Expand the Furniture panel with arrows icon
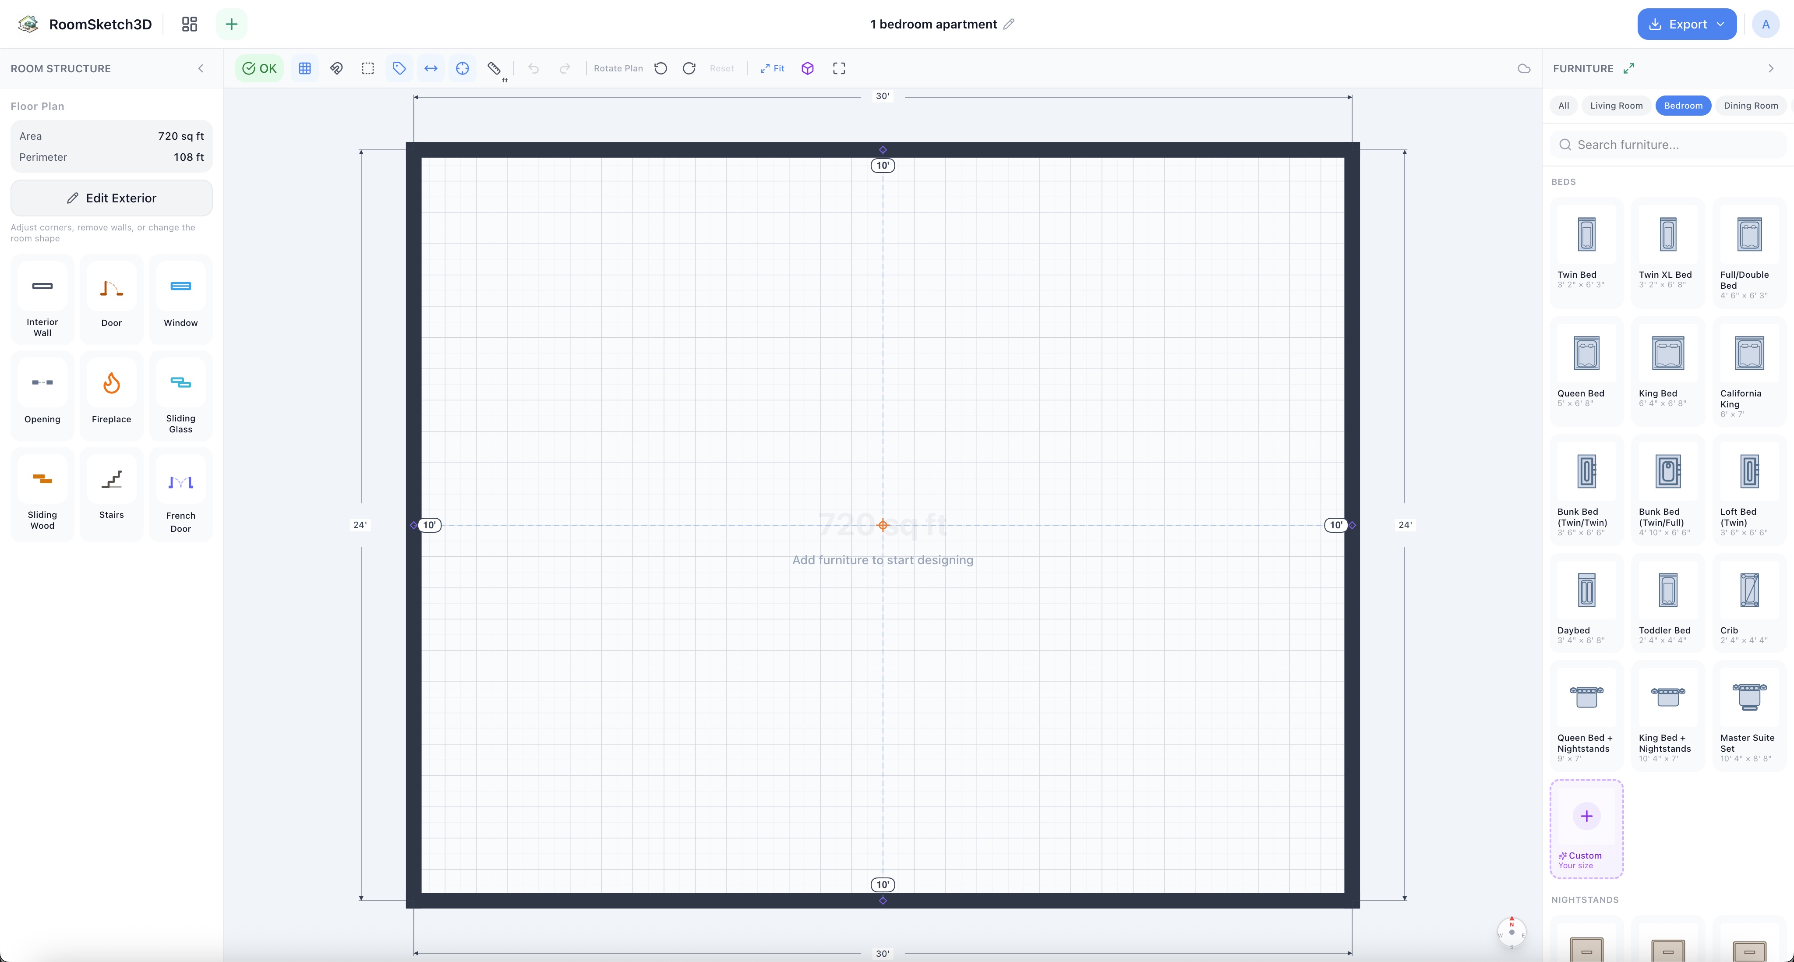 (x=1628, y=68)
